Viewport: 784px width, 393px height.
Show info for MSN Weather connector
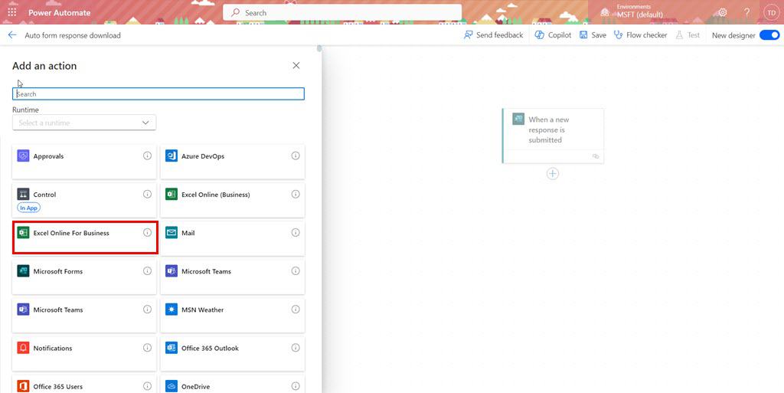(296, 309)
